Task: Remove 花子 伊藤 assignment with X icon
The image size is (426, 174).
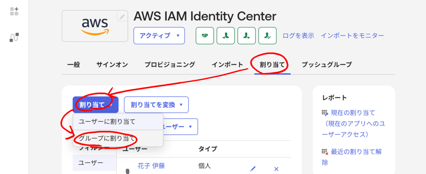Action: tap(277, 169)
